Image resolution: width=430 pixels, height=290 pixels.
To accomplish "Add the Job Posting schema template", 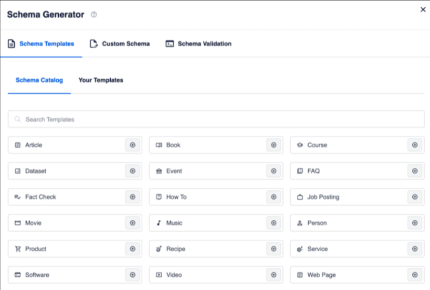I will [x=415, y=197].
